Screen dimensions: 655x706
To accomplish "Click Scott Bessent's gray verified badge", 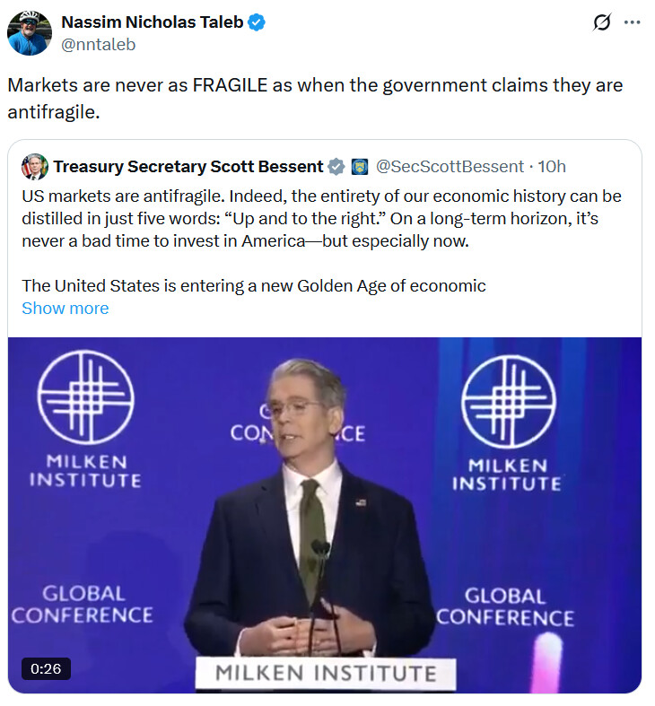I will pyautogui.click(x=336, y=167).
